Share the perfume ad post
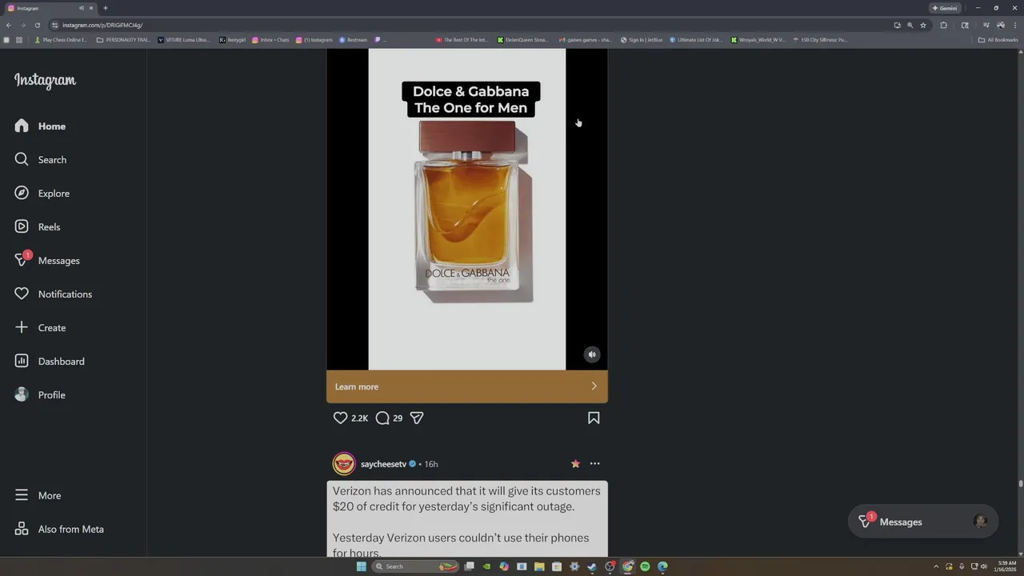Viewport: 1024px width, 576px height. coord(417,418)
